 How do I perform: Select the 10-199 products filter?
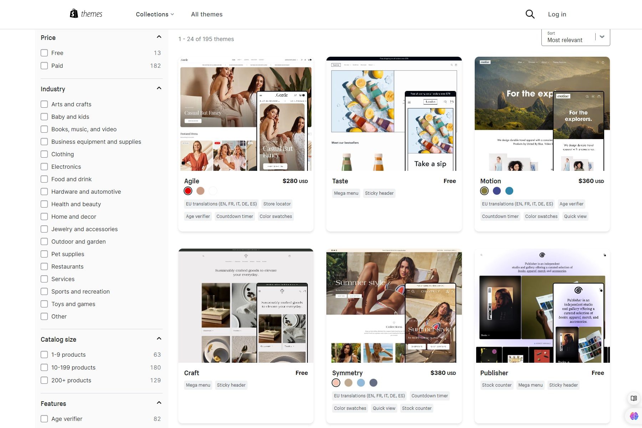coord(44,367)
